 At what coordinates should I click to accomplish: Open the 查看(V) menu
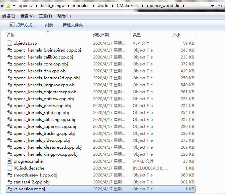27,16
